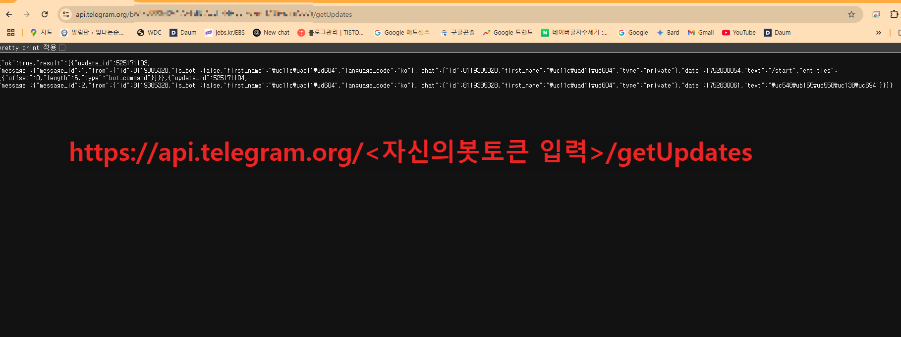Click the "type":"bot_command" text in JSON
The height and width of the screenshot is (337, 901).
point(115,78)
